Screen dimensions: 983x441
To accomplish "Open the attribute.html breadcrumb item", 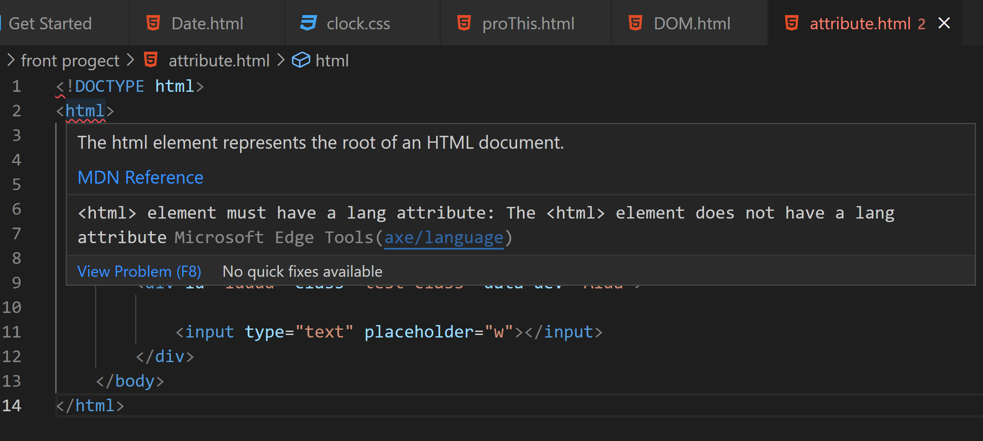I will click(219, 61).
